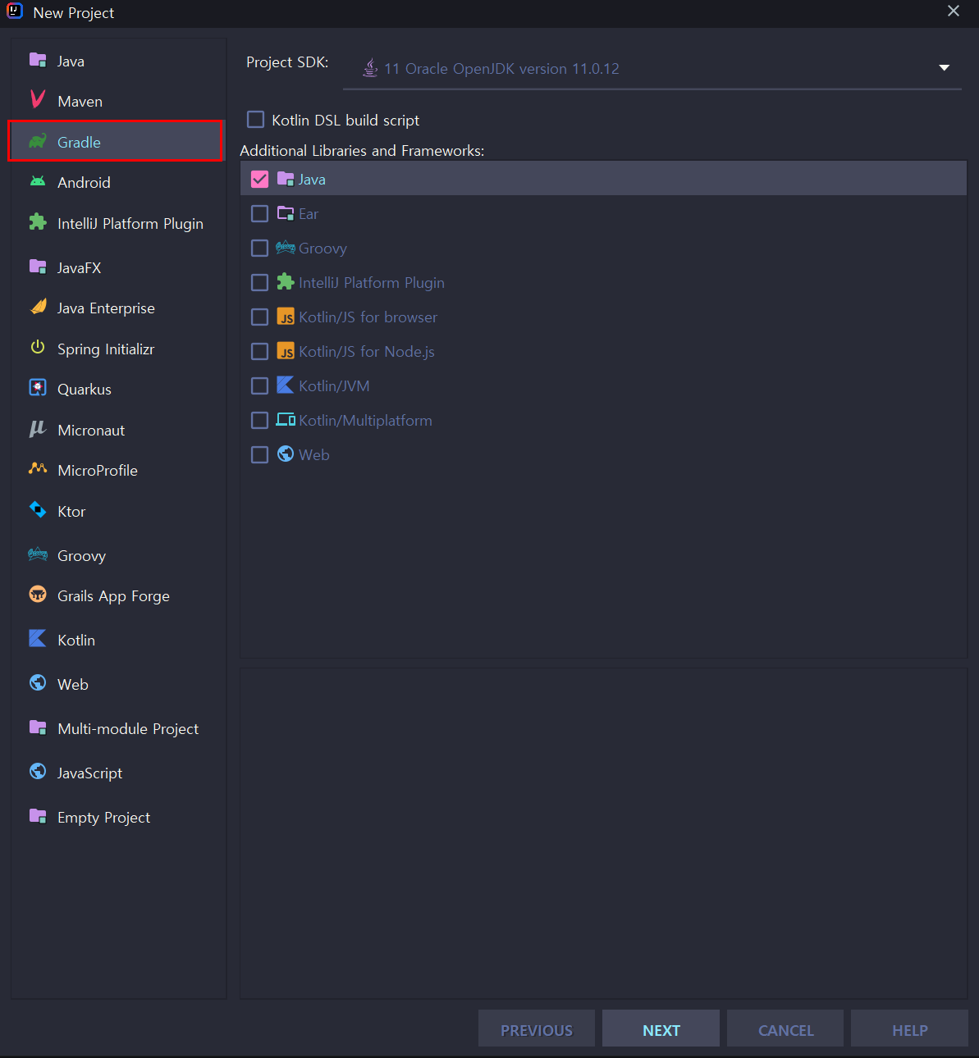
Task: Select Multi-module Project type
Action: pos(117,728)
